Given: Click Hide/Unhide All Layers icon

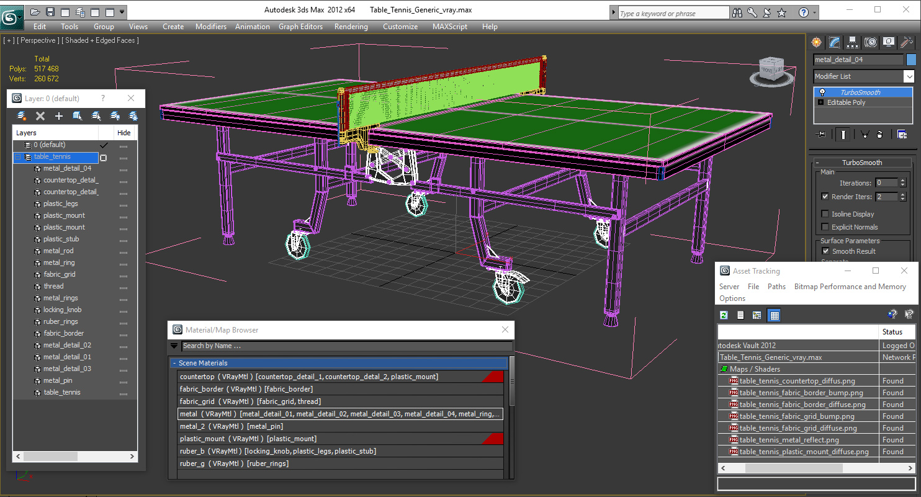Looking at the screenshot, I should click(115, 116).
